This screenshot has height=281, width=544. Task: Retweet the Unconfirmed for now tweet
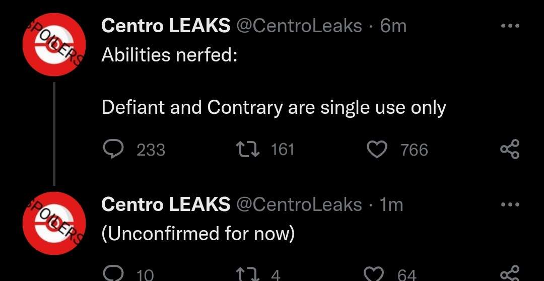click(x=247, y=275)
